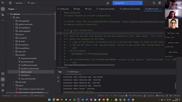The image size is (182, 102).
Task: Open File Explorer from taskbar
Action: point(58,100)
